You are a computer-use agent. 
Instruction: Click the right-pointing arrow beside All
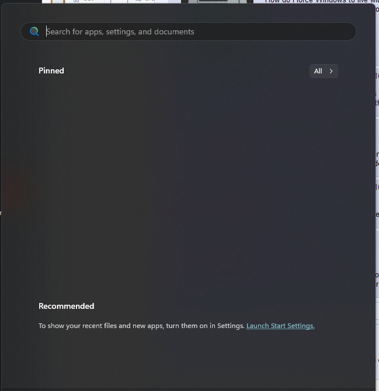click(331, 71)
